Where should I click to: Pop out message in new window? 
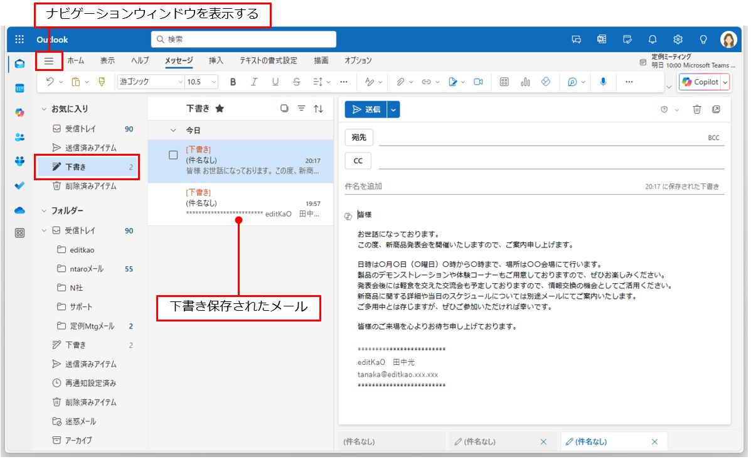(716, 110)
